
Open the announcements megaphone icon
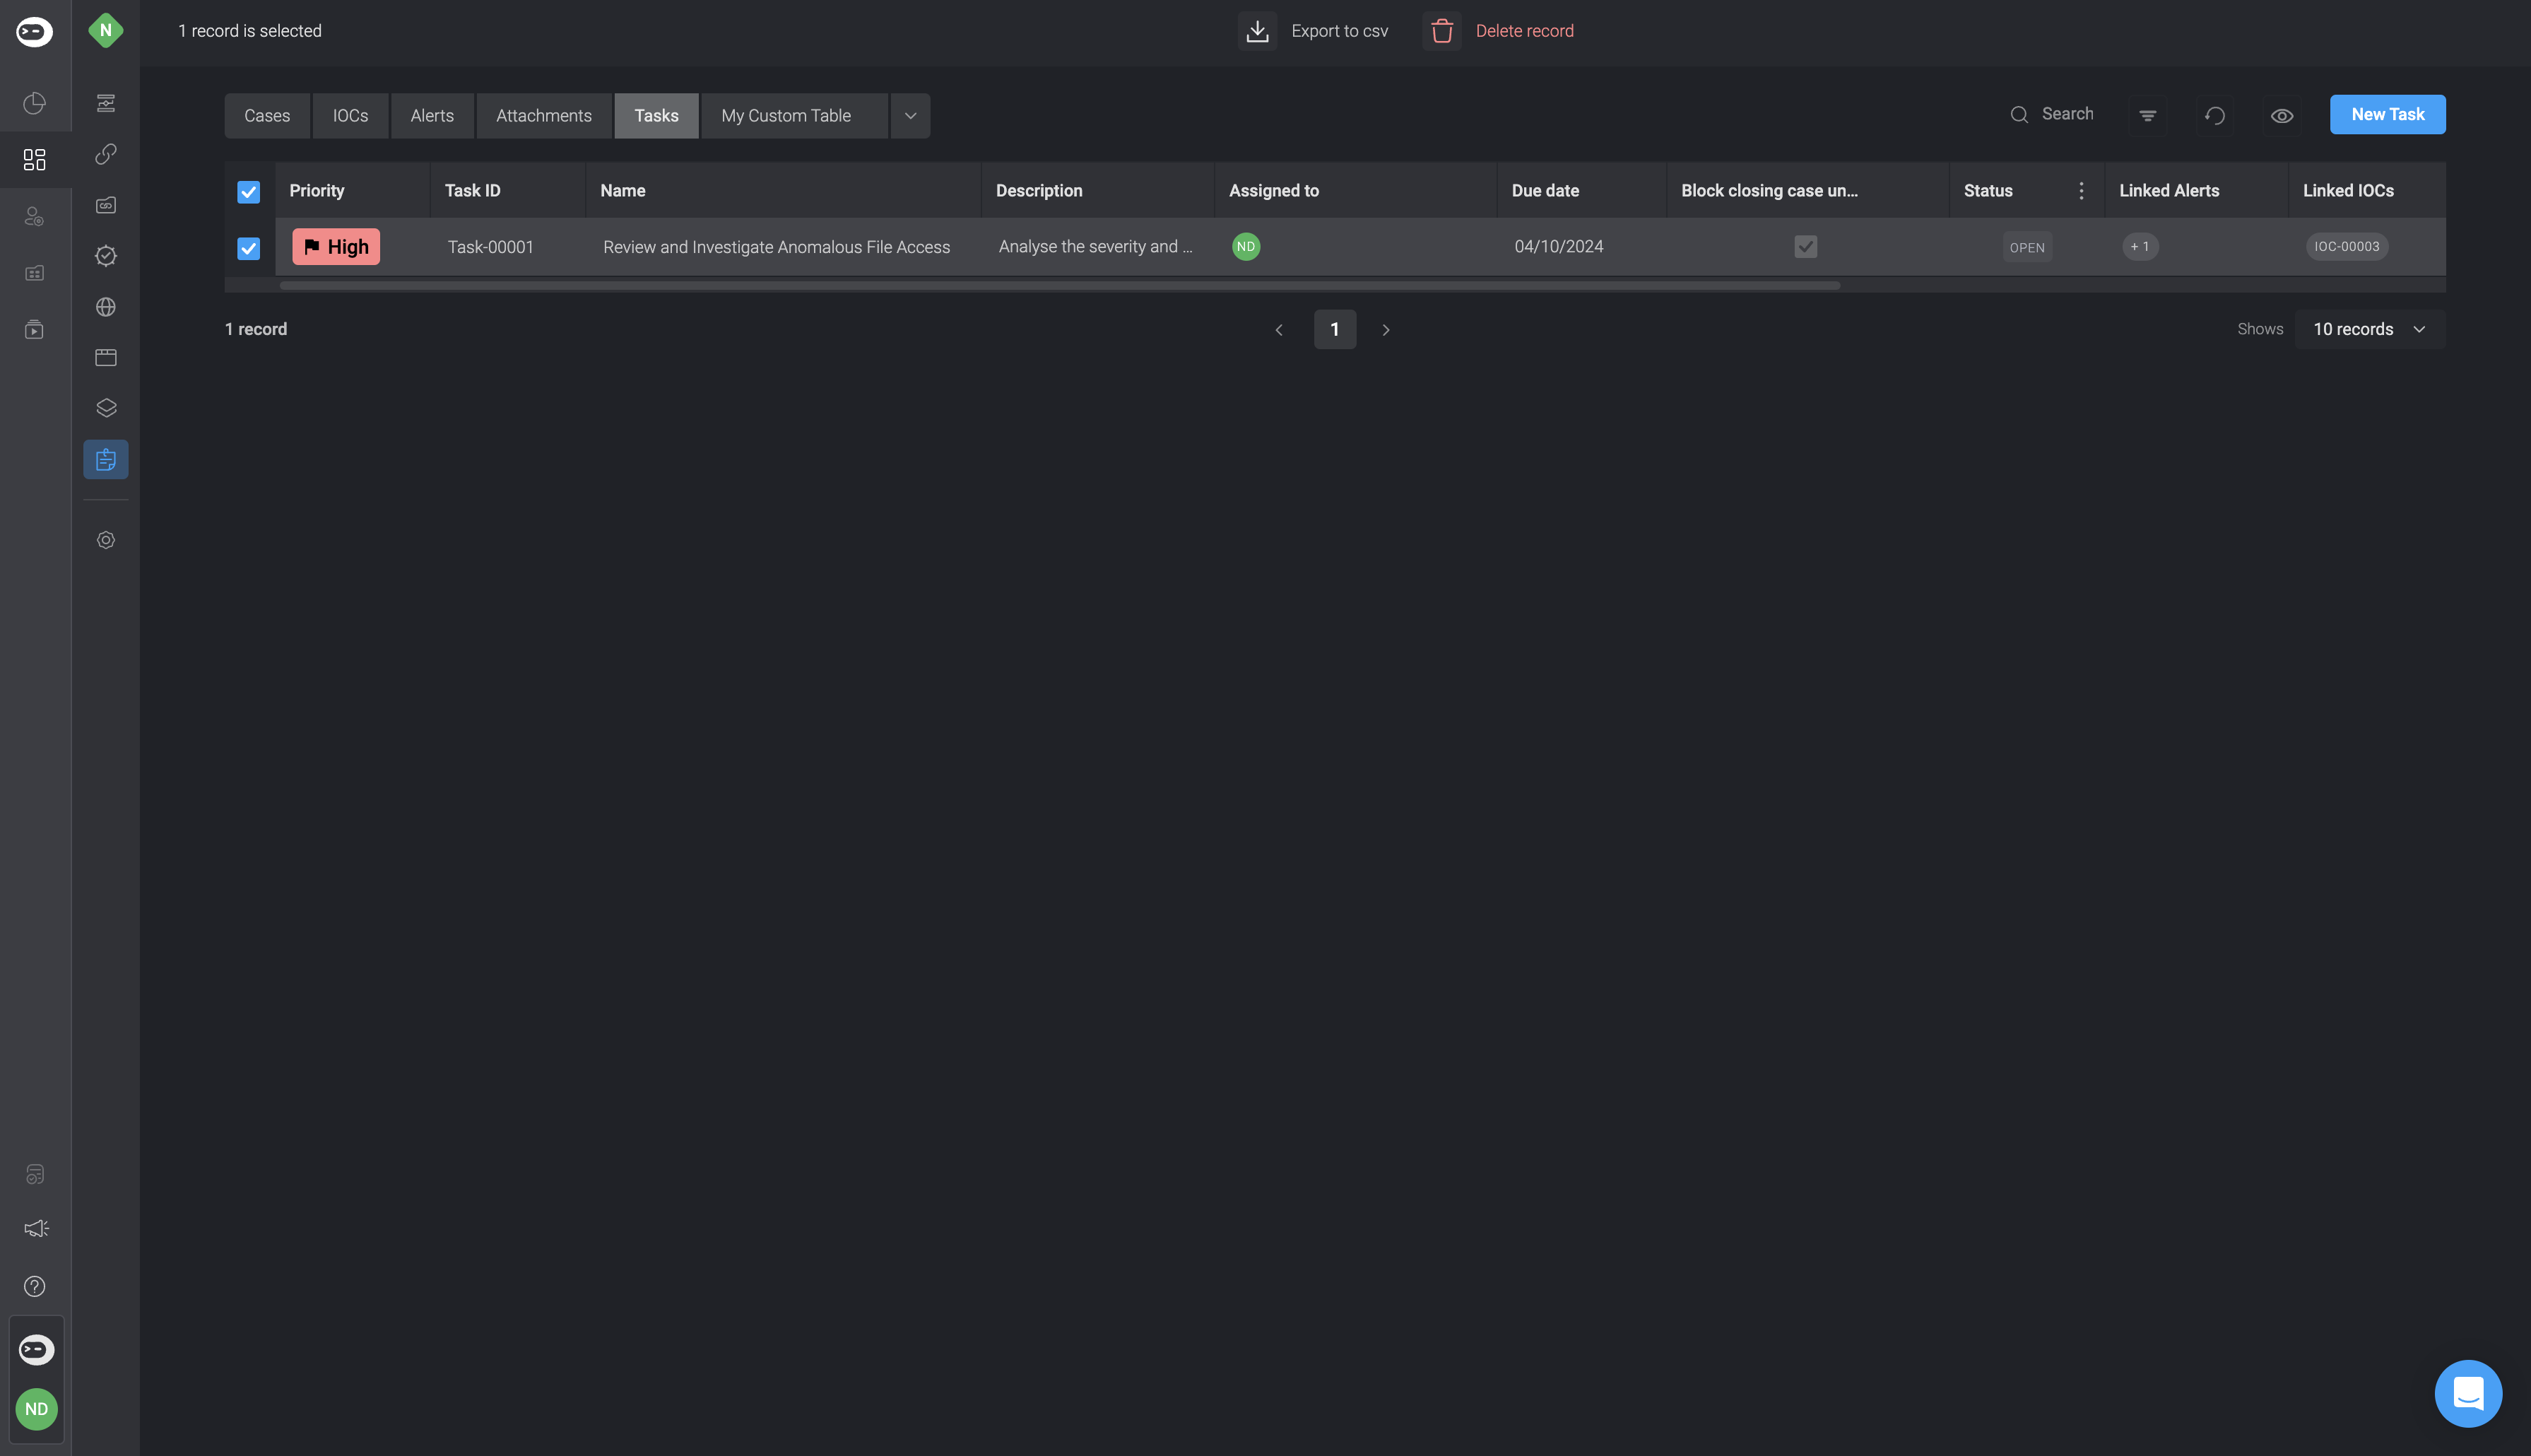pos(35,1229)
